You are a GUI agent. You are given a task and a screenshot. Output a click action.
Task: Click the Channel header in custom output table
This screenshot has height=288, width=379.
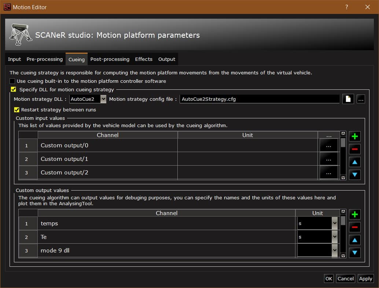pyautogui.click(x=166, y=213)
